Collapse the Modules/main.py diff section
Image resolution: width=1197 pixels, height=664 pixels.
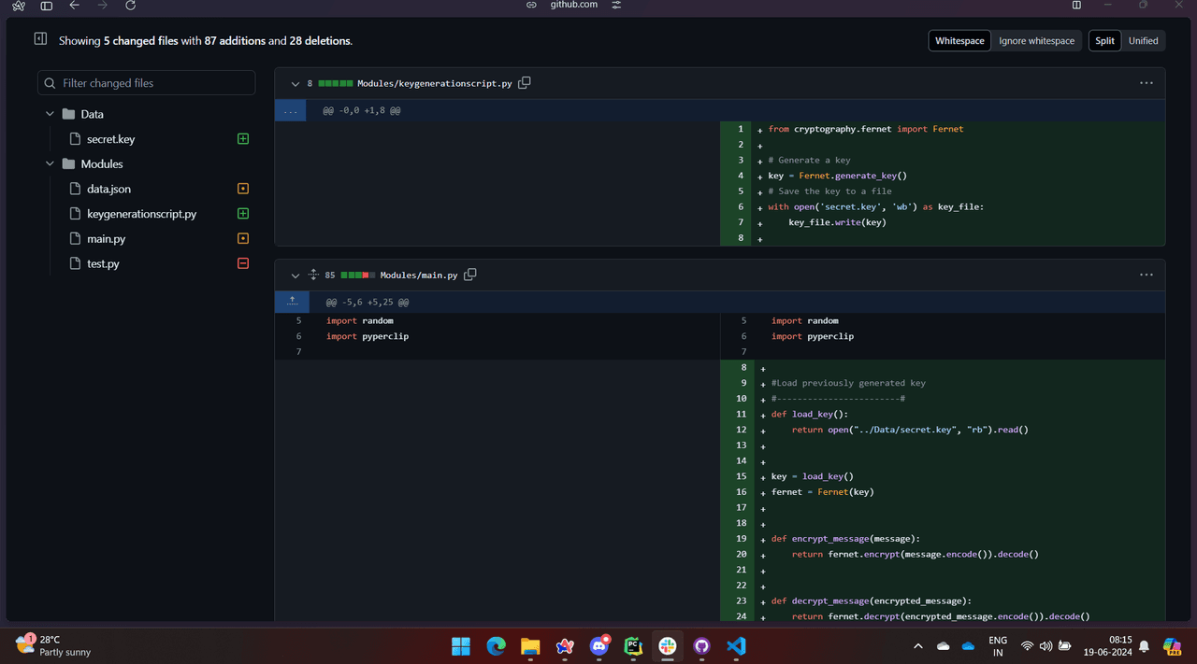296,275
